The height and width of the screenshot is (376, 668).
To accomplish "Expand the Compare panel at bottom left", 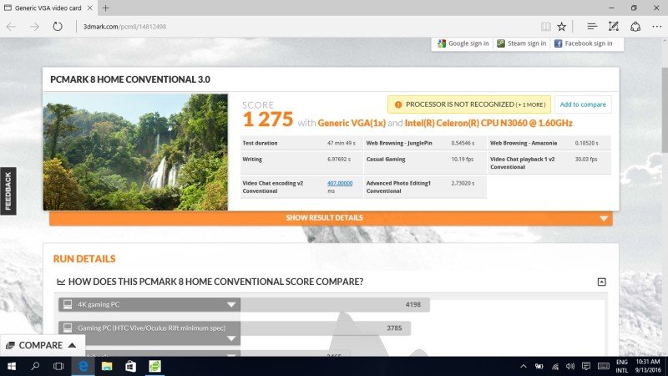I will (42, 344).
